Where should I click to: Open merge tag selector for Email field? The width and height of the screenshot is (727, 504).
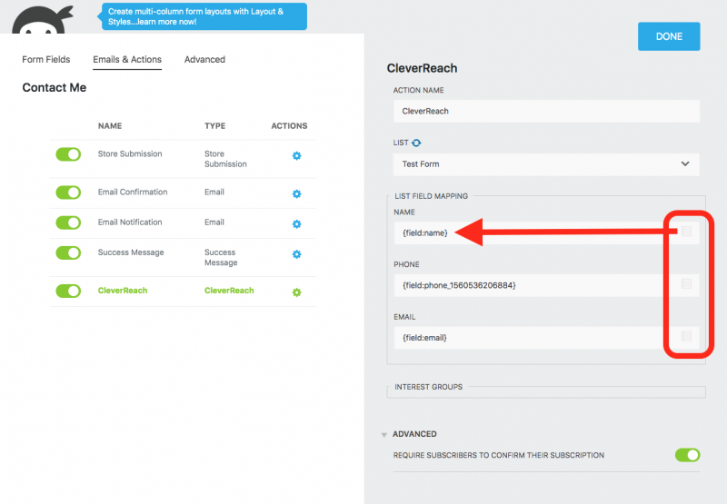(x=686, y=337)
